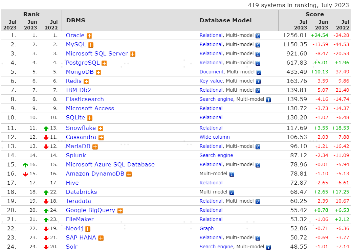Open the Microsoft Azure SQL Database link

(110, 165)
